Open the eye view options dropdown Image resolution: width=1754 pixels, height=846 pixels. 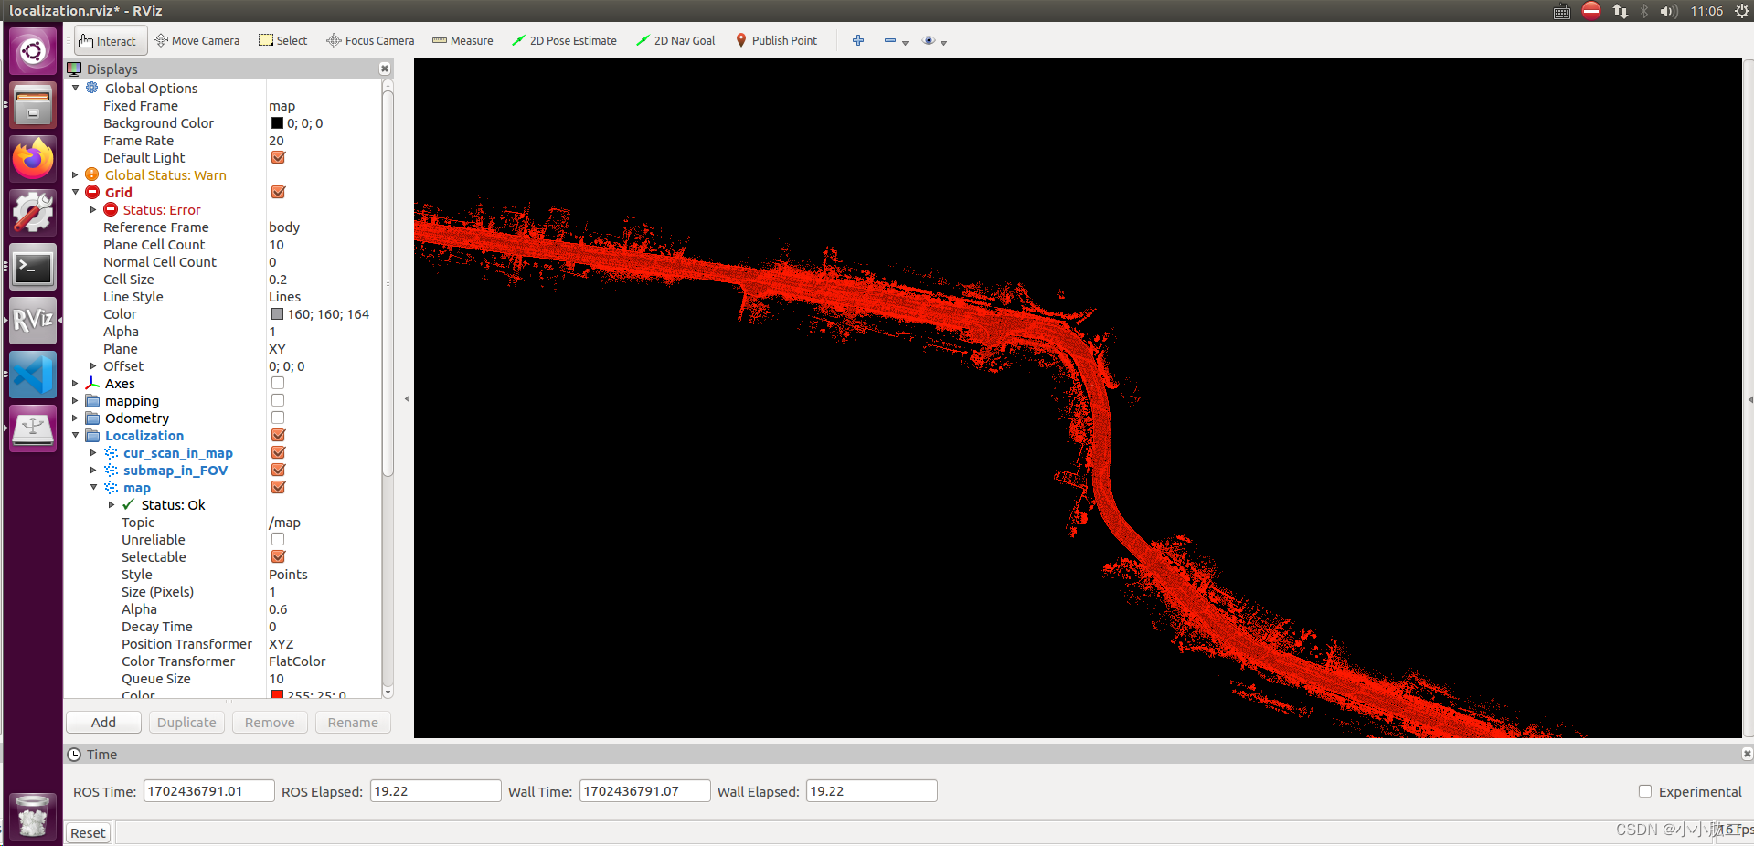click(934, 41)
